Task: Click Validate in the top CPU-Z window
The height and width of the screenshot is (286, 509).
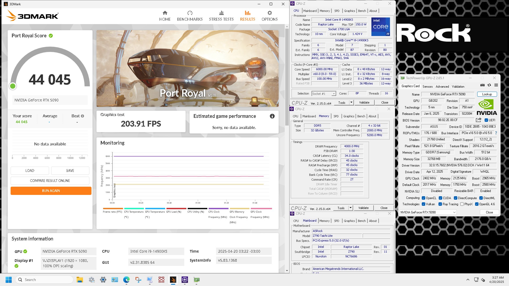Action: click(x=364, y=102)
